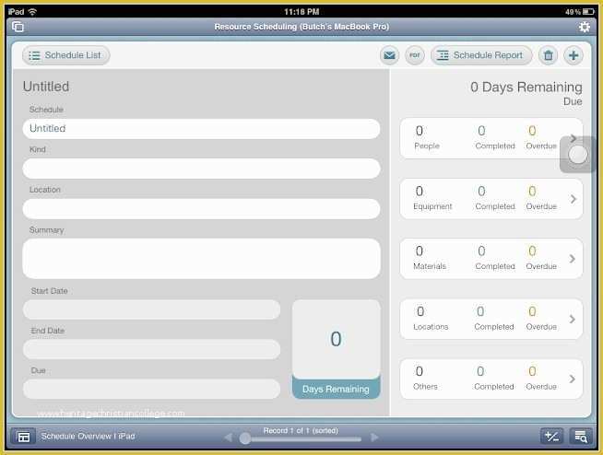This screenshot has width=603, height=455.
Task: Select the Equipment count label
Action: (x=432, y=206)
